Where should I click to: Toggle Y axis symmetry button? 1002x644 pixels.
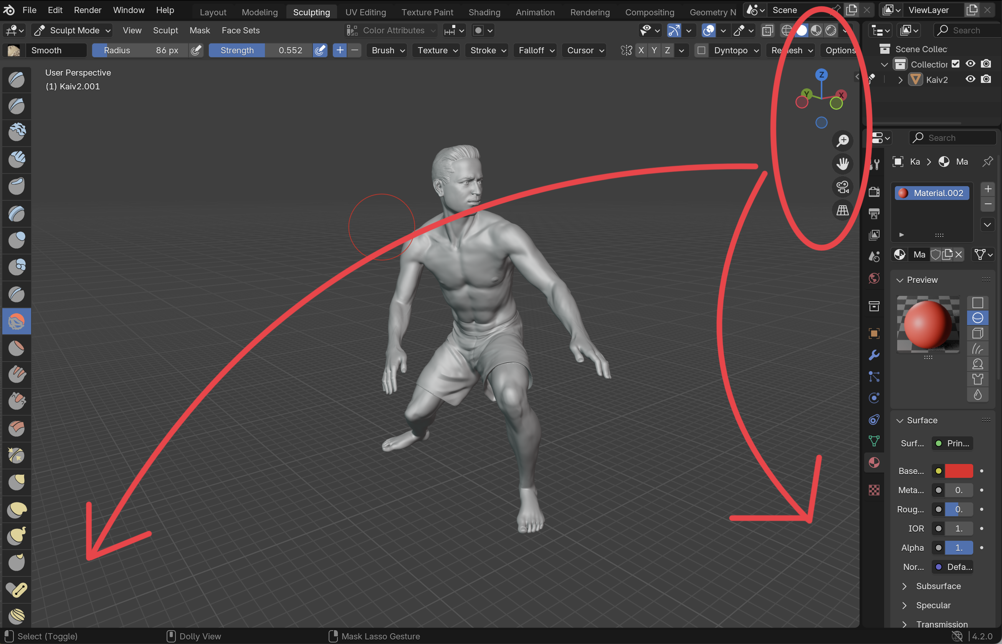pyautogui.click(x=654, y=50)
